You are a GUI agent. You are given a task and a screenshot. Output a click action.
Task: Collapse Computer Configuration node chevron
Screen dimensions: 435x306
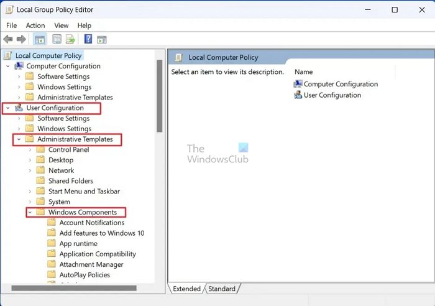[x=8, y=66]
